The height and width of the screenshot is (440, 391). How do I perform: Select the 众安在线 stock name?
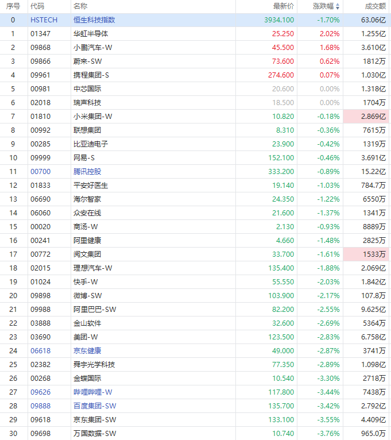[87, 213]
